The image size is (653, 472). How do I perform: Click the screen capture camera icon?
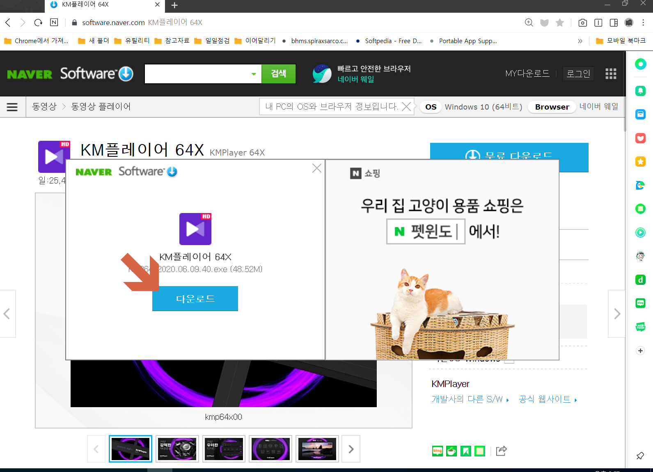pos(582,23)
